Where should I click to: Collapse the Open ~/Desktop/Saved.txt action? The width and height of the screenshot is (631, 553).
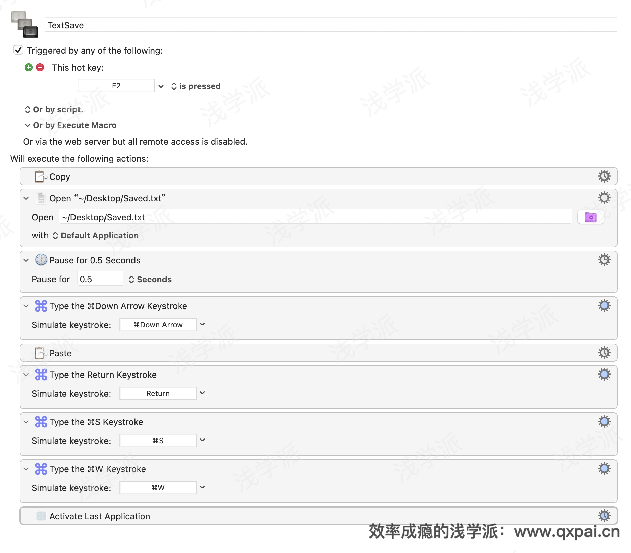click(26, 198)
